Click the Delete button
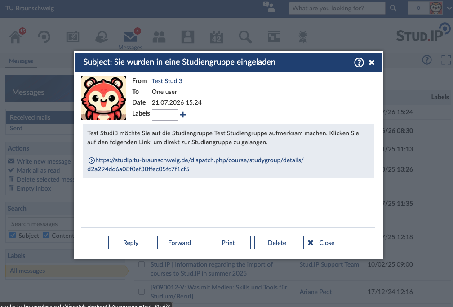 pos(277,243)
